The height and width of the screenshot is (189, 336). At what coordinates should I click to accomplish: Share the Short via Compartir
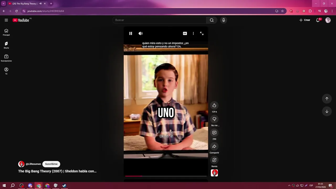click(214, 146)
